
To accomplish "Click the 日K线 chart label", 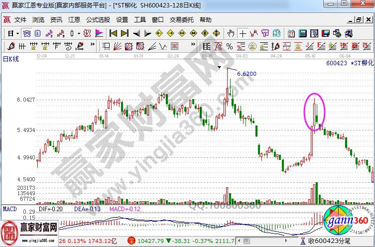I will point(11,59).
